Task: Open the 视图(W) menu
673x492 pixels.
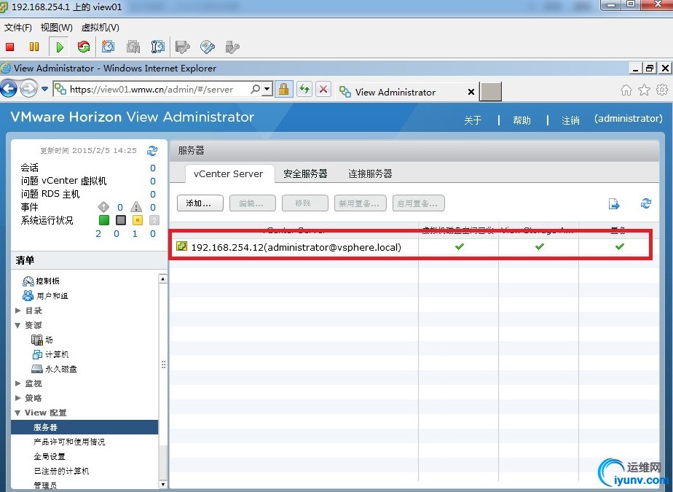Action: pos(57,28)
